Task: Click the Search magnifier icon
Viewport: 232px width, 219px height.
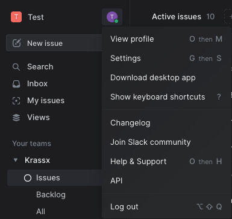Action: point(16,67)
